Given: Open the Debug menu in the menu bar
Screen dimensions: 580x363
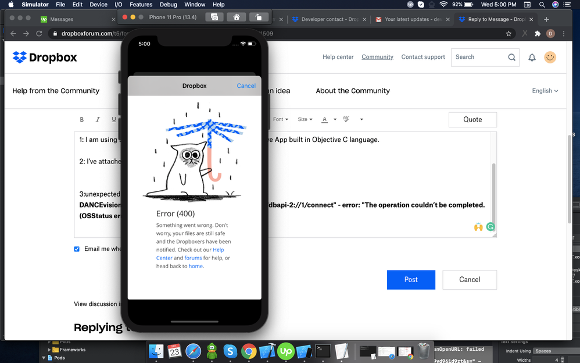Looking at the screenshot, I should 169,5.
